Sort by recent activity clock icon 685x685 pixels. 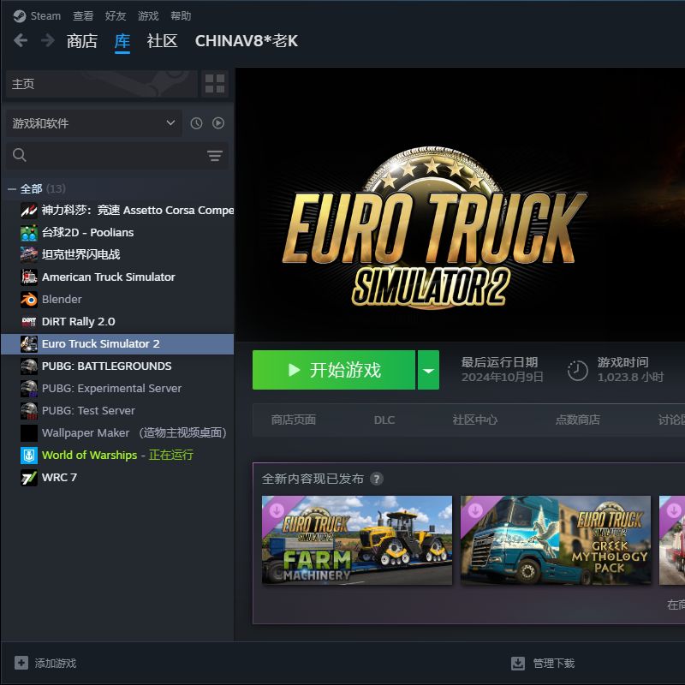click(196, 123)
